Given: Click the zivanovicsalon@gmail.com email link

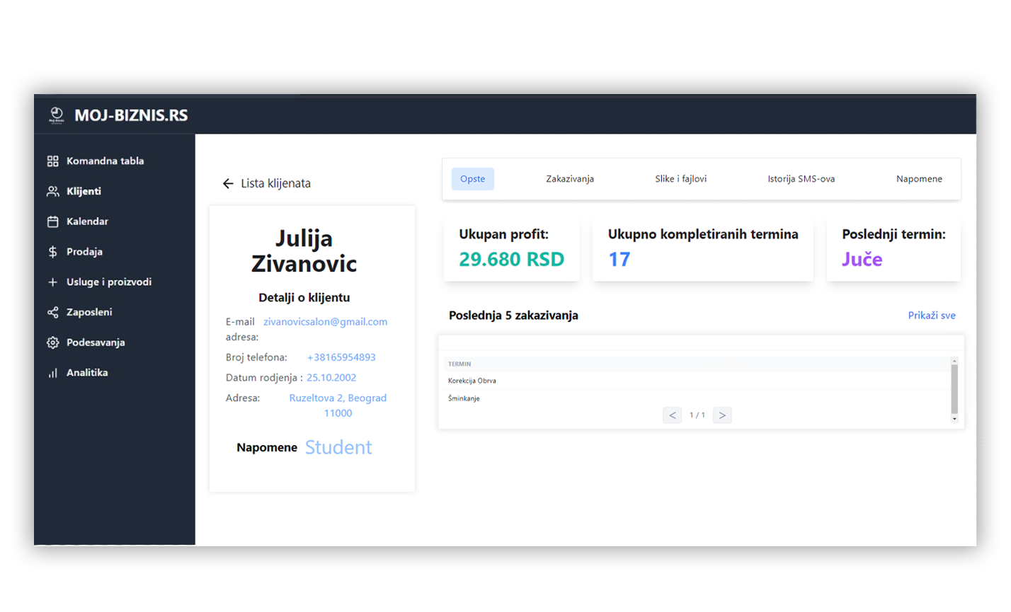Looking at the screenshot, I should 325,322.
